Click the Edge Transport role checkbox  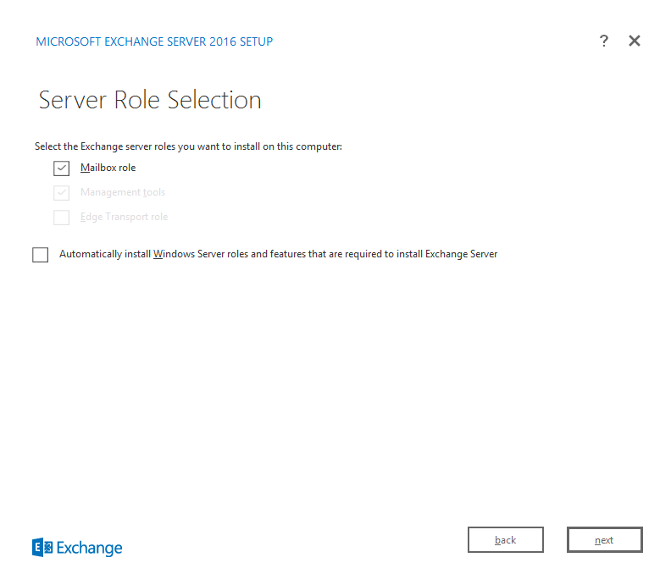(61, 218)
